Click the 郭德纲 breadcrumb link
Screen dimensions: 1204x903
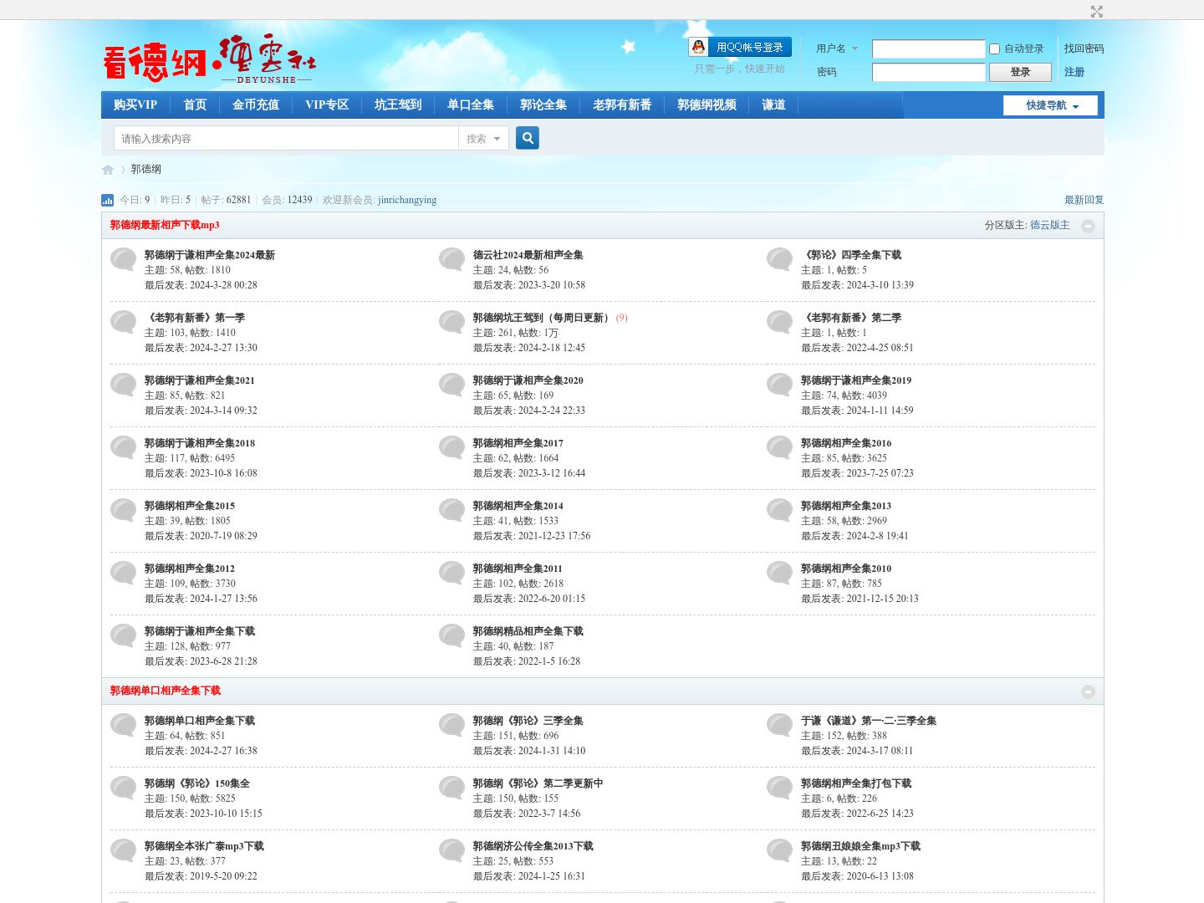pos(145,169)
